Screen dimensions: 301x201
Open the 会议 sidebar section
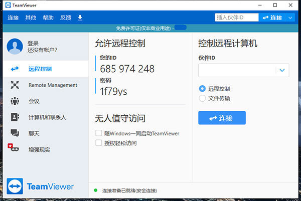click(46, 101)
